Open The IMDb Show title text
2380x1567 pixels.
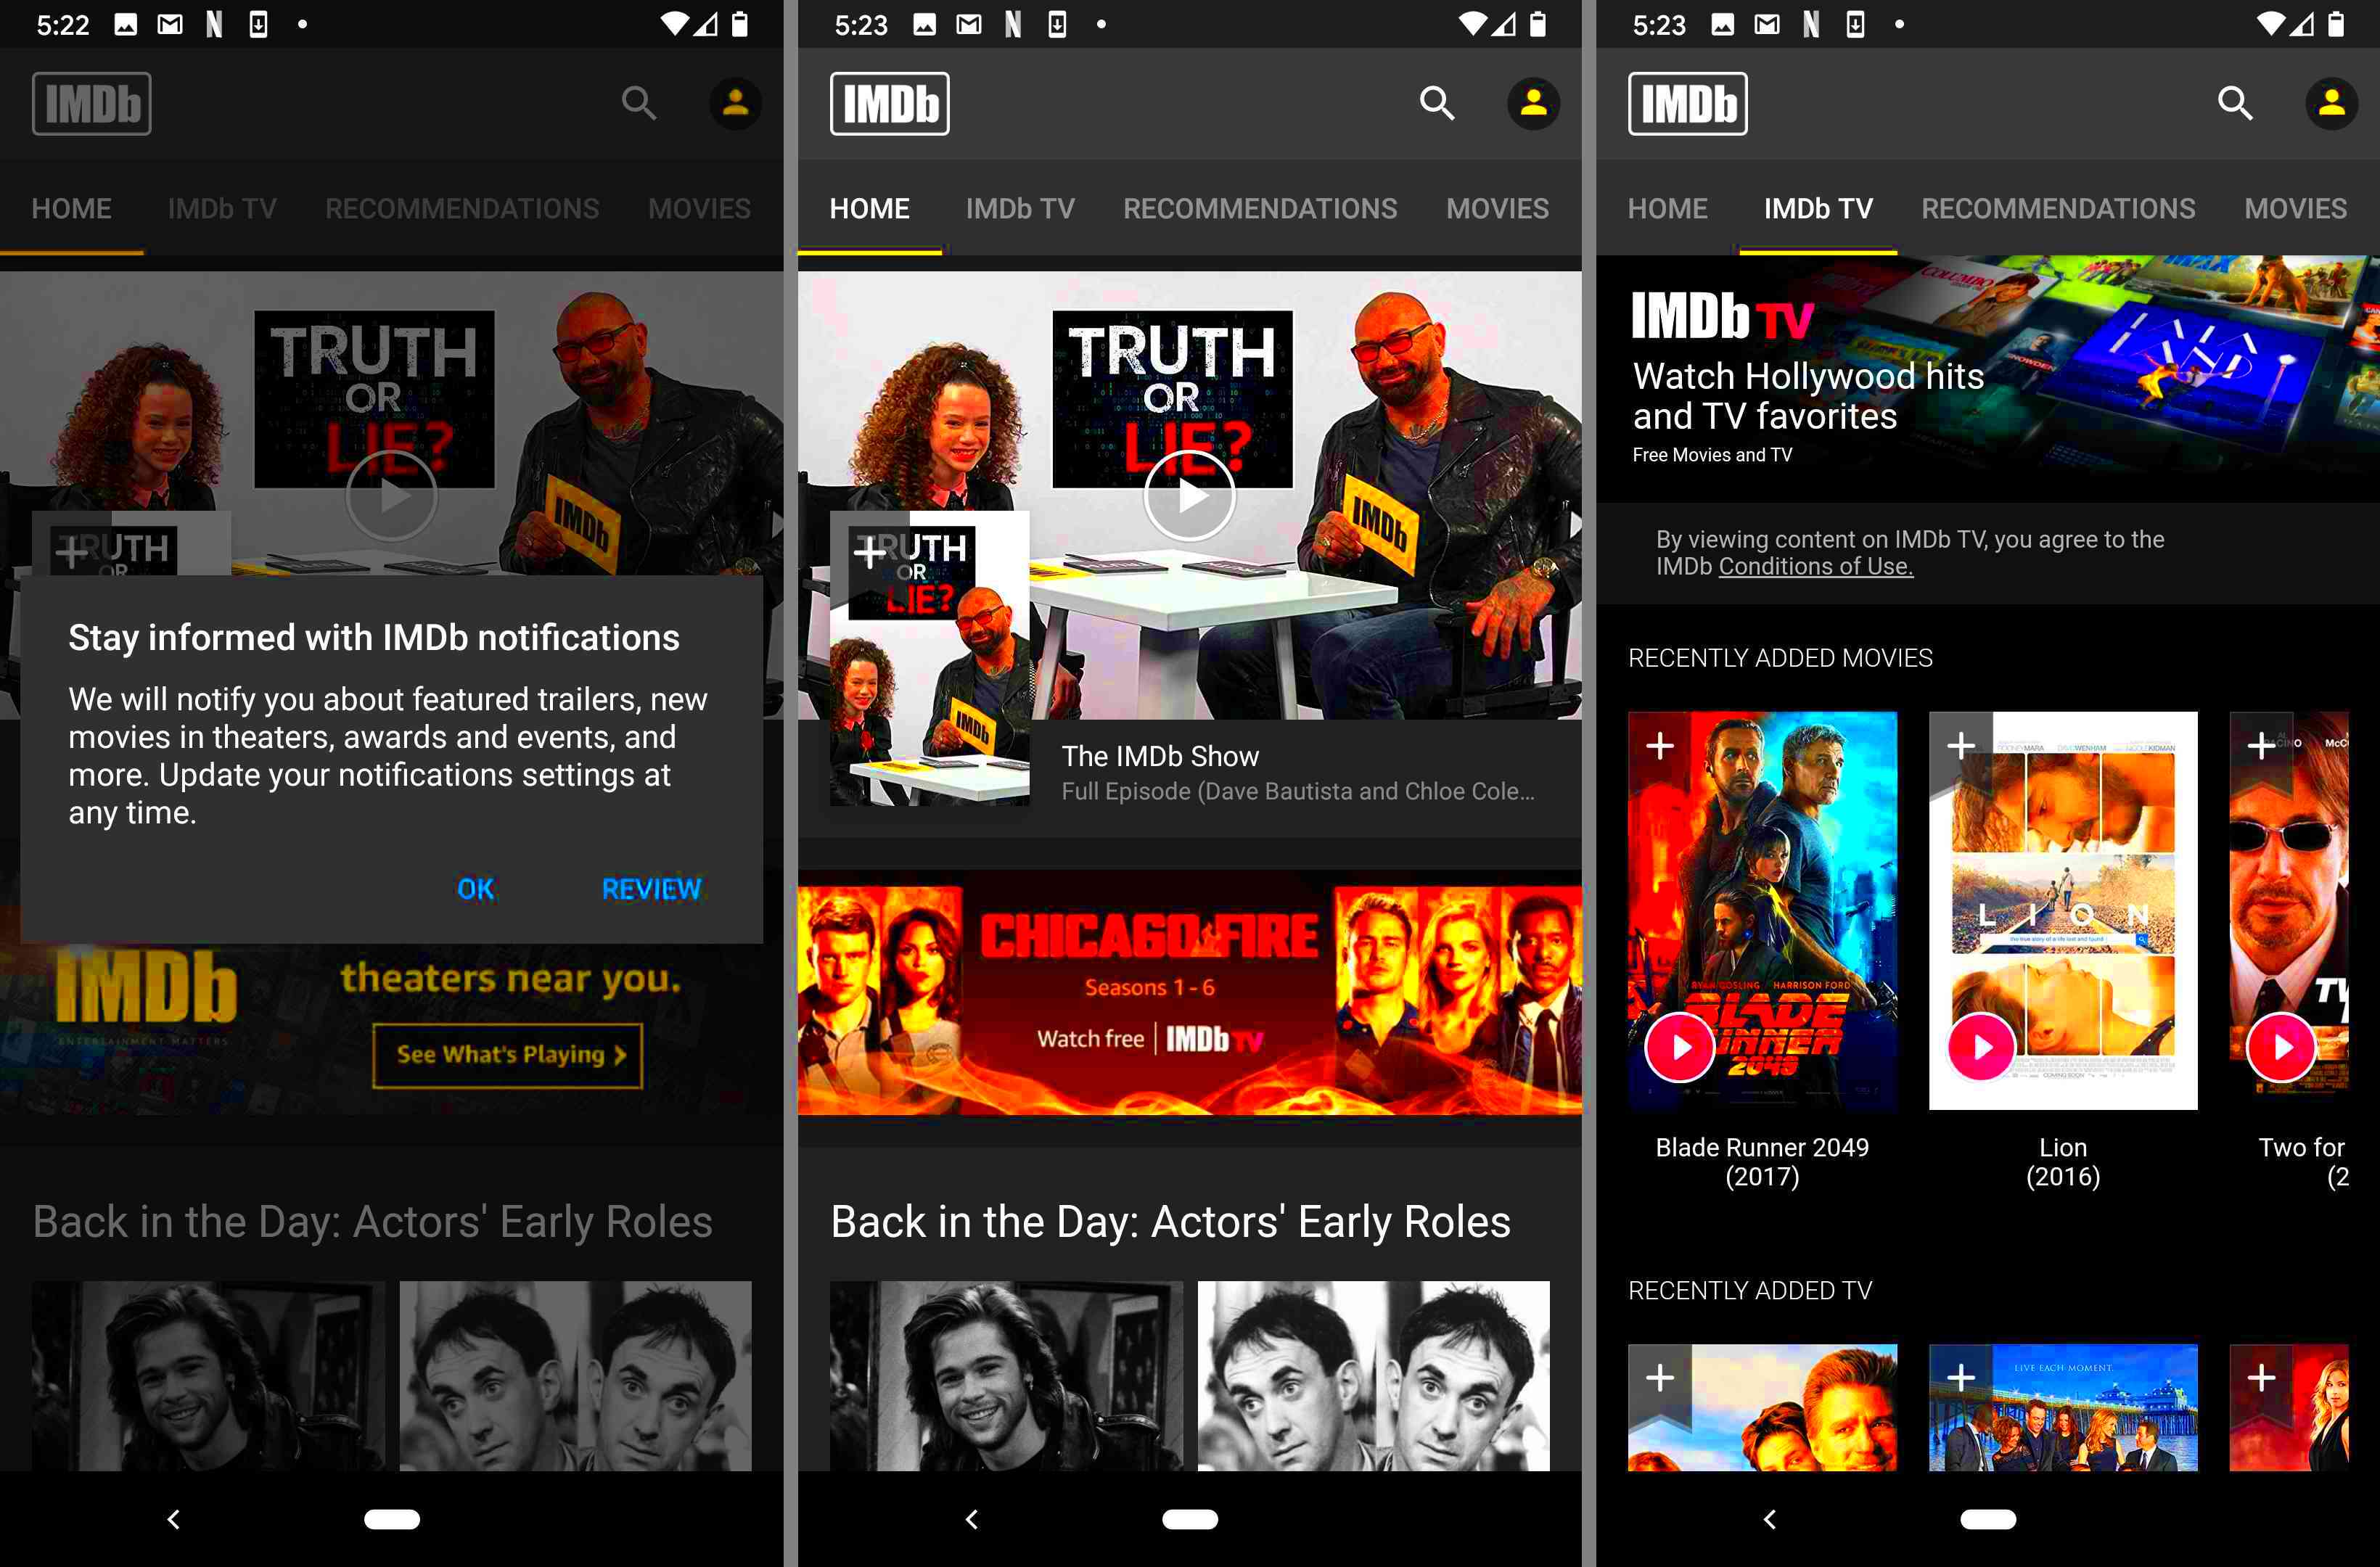(x=1160, y=756)
